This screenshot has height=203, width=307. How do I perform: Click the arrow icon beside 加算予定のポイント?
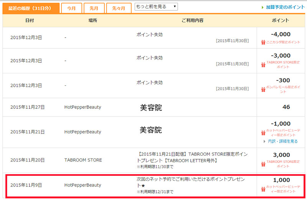262,7
